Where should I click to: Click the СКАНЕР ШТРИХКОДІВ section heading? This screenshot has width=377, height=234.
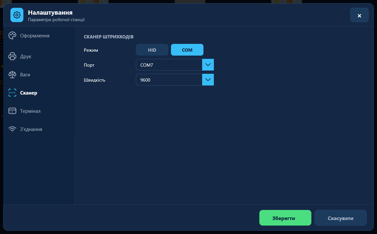109,37
